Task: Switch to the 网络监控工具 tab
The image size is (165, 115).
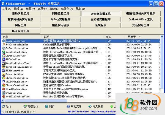Action: [61, 13]
